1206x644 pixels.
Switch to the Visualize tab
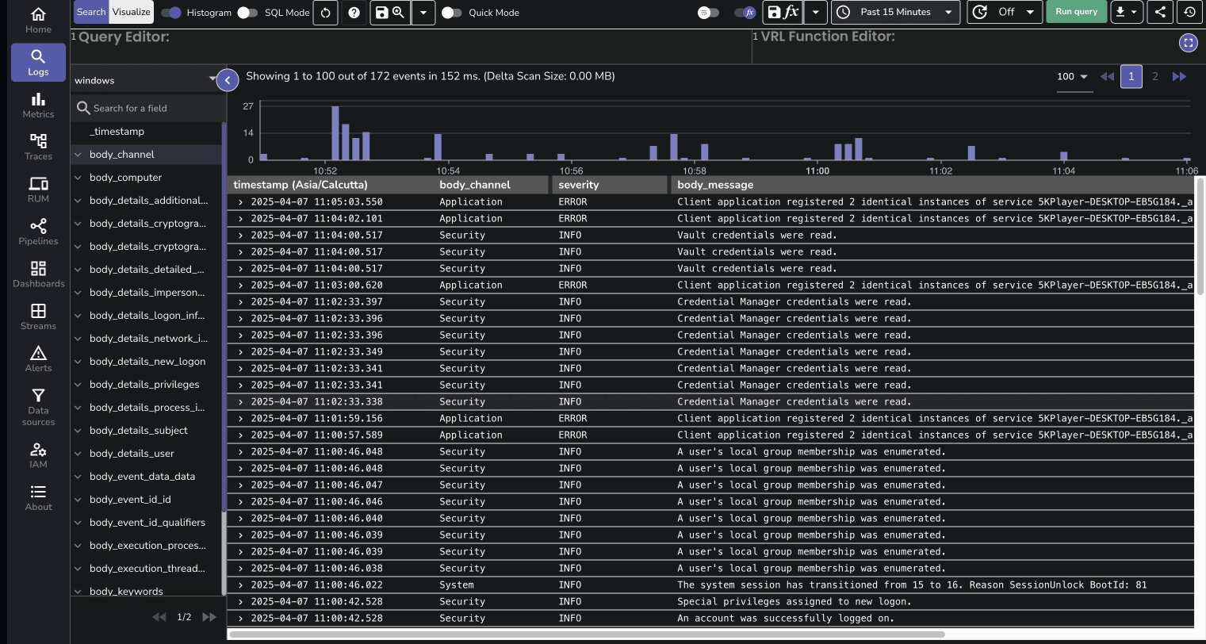click(x=130, y=12)
